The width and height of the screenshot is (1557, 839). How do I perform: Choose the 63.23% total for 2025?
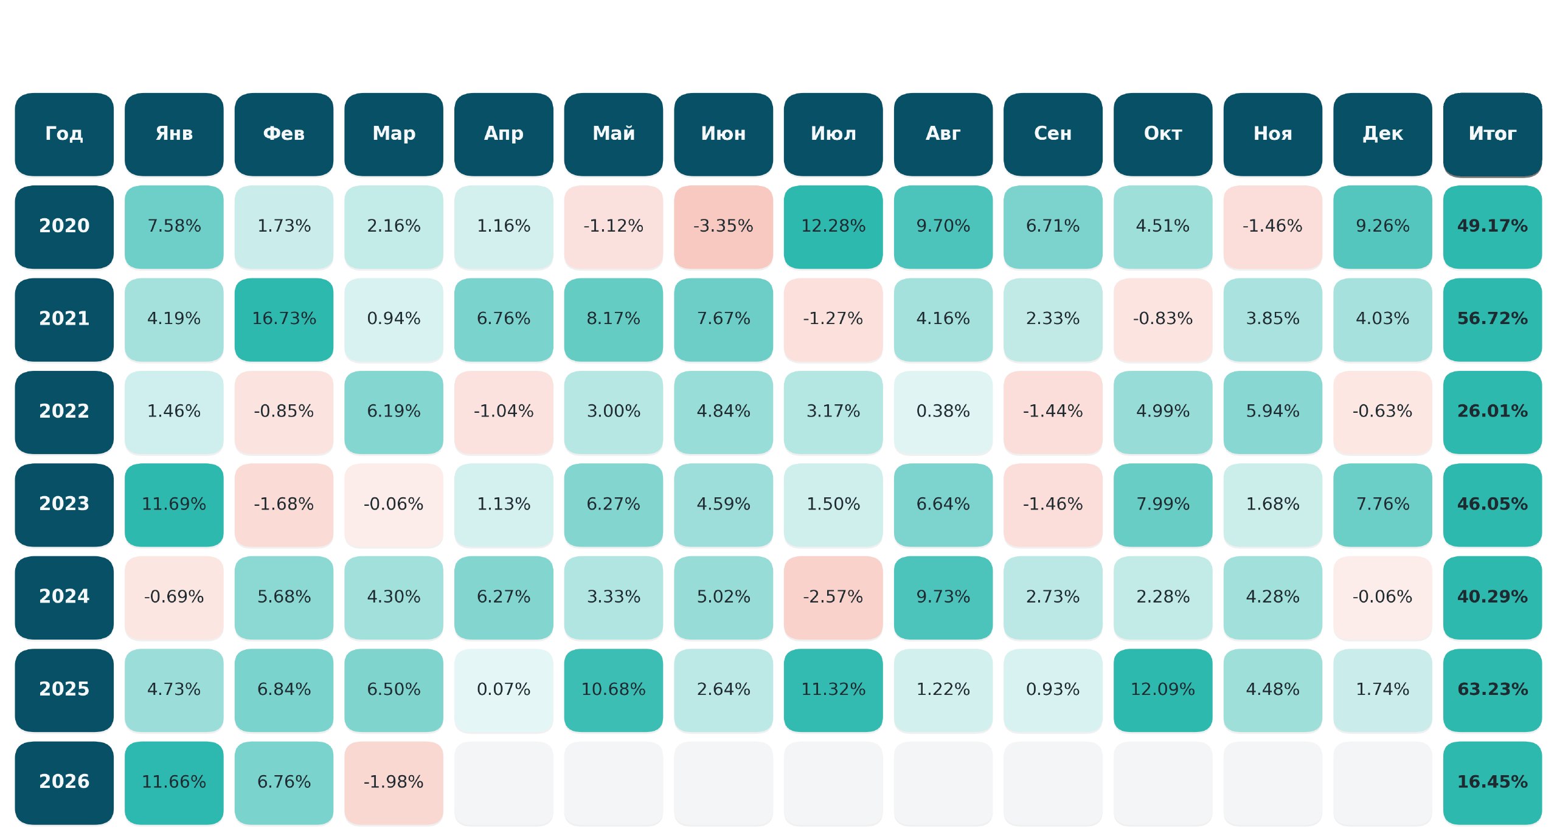[1492, 690]
